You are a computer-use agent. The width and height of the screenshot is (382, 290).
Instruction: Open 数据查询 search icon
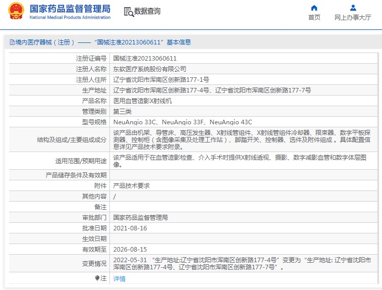pos(129,12)
